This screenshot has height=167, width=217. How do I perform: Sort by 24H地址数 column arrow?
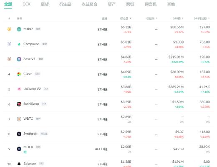click(x=209, y=18)
